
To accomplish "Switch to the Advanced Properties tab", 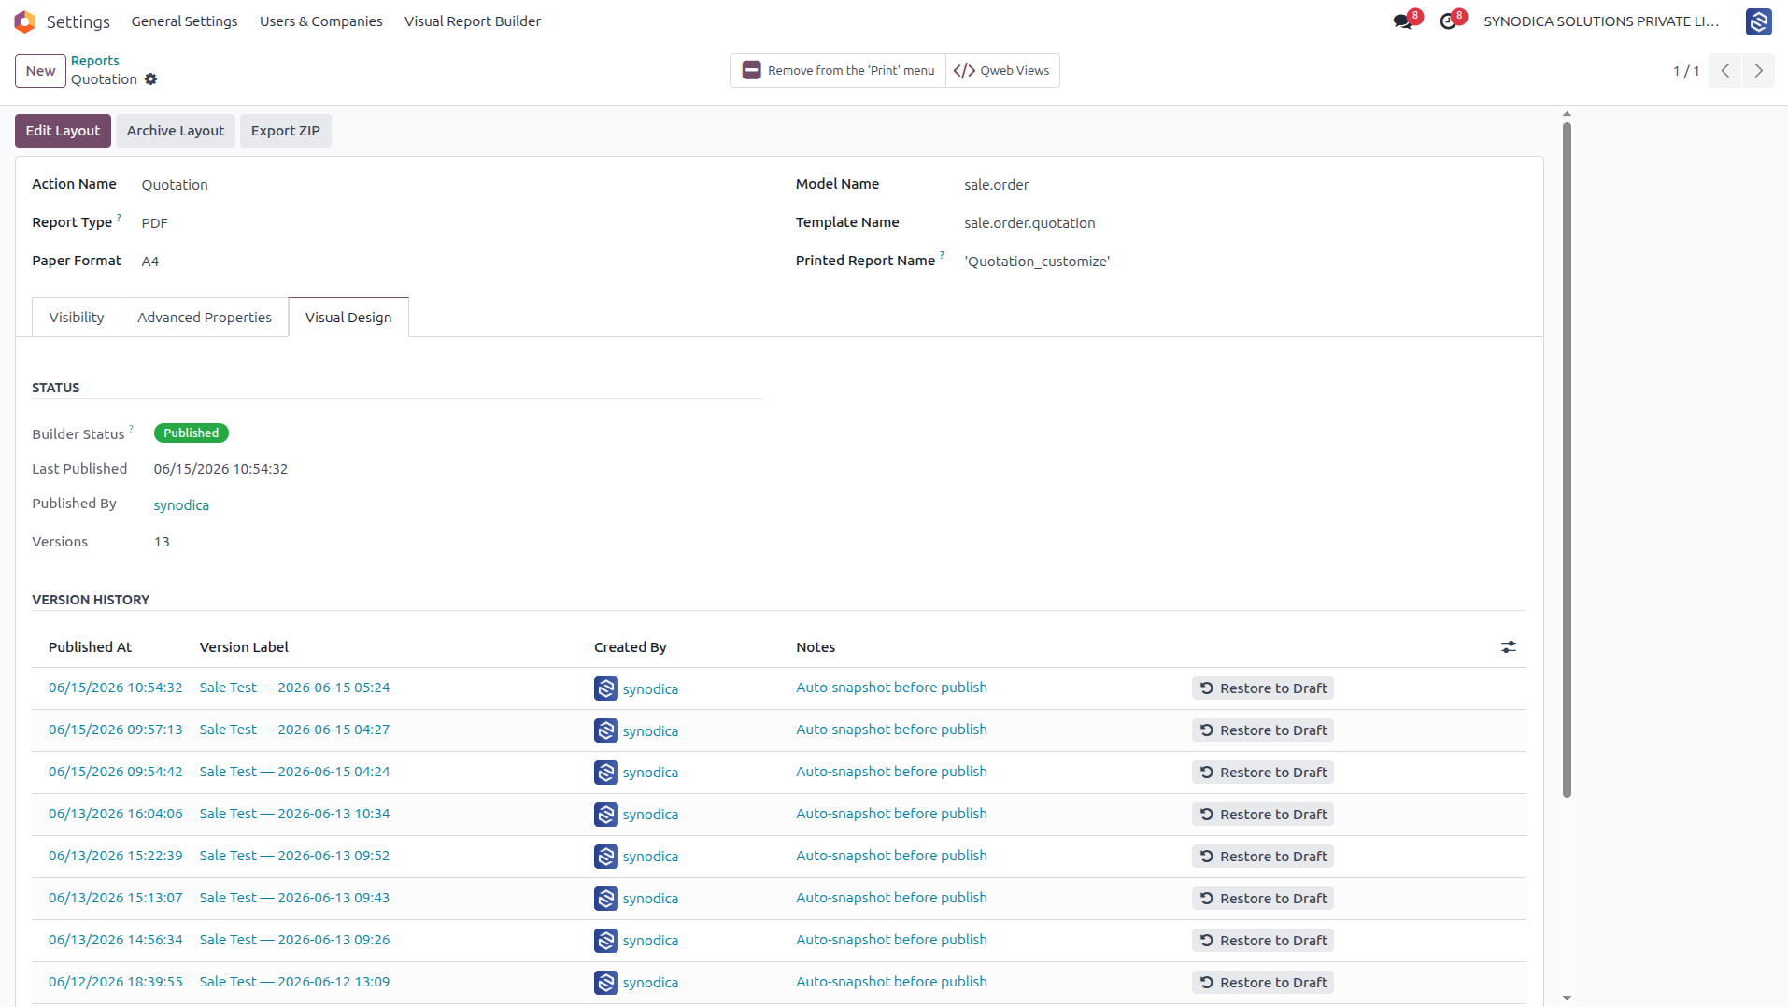I will 205,318.
